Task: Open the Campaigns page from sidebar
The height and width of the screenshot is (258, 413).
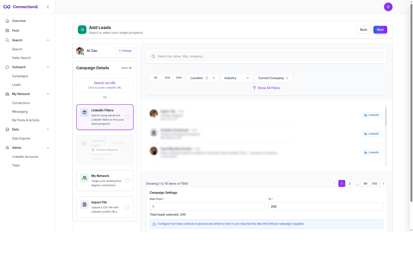Action: [19, 76]
